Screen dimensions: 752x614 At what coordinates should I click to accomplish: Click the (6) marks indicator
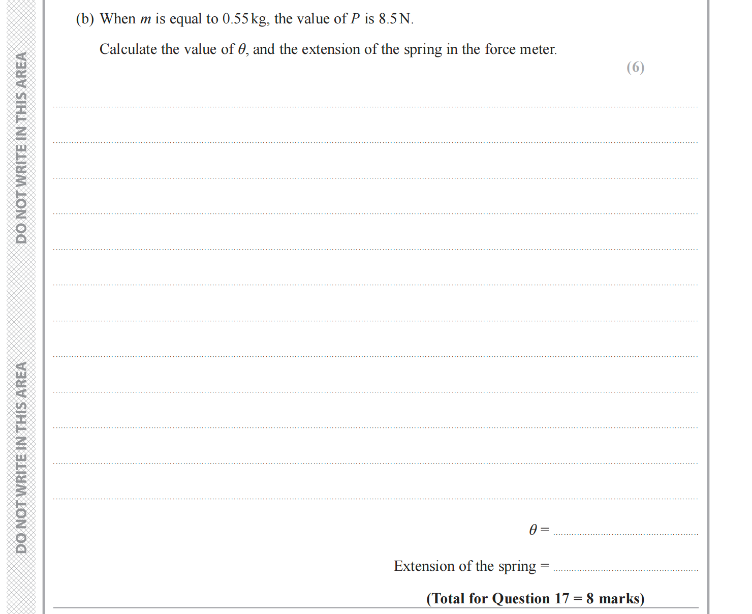(635, 68)
